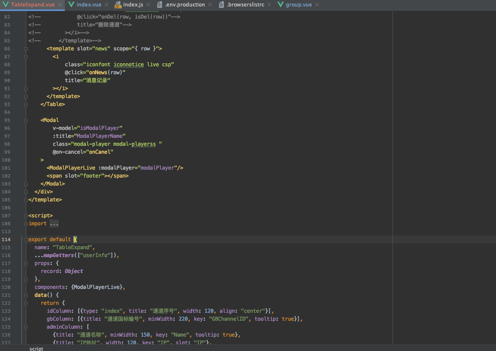Place cursor on "onNews" handler name
The width and height of the screenshot is (496, 351).
[98, 72]
